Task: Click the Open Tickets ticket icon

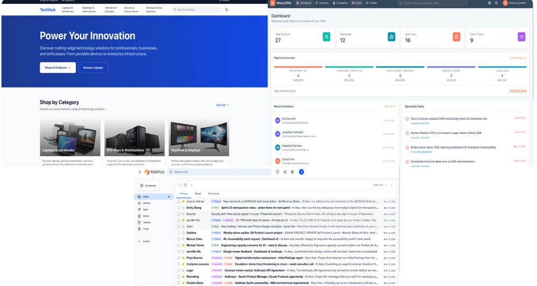Action: click(521, 36)
